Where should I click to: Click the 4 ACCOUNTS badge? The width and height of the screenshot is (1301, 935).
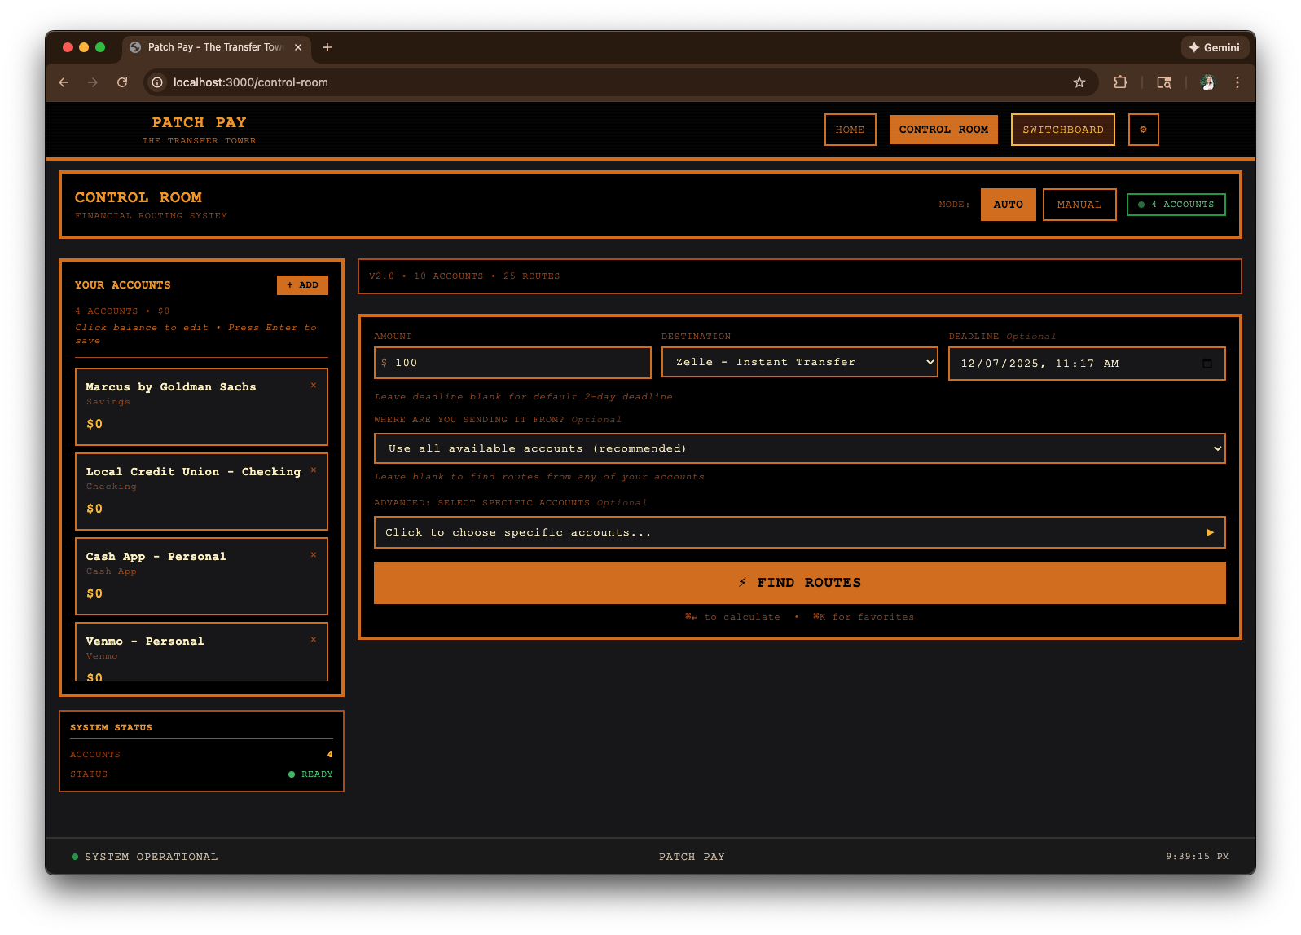[x=1176, y=205]
